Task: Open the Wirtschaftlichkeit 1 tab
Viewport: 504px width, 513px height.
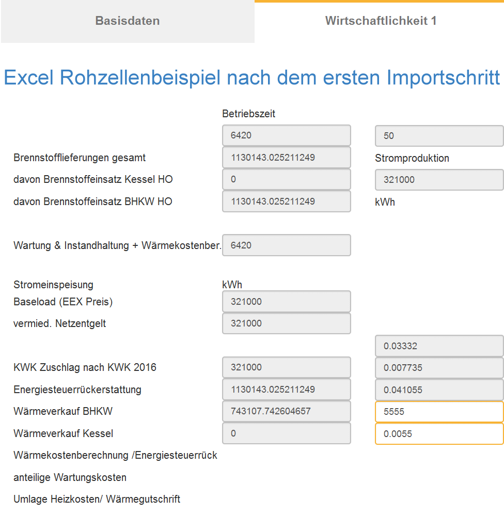Action: coord(381,21)
